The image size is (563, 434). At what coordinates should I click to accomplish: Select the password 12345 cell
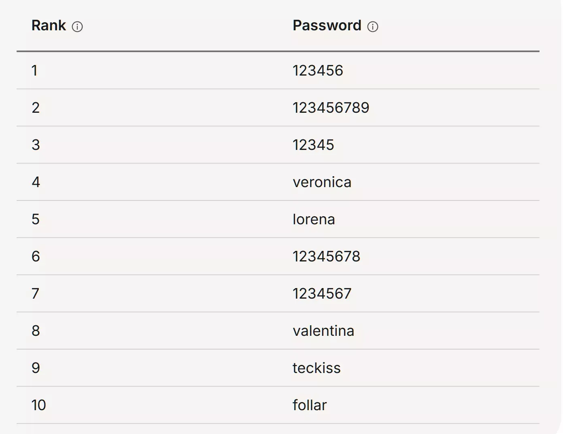313,145
